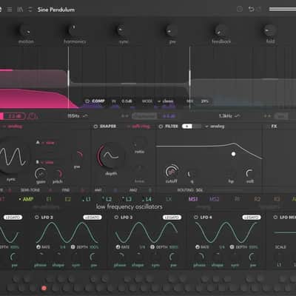Viewport: 296px width, 296px height.
Task: Toggle the LFO 2 power button
Action: [37, 218]
